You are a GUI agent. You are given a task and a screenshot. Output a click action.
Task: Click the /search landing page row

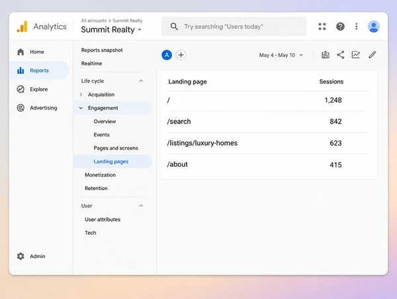click(x=267, y=122)
